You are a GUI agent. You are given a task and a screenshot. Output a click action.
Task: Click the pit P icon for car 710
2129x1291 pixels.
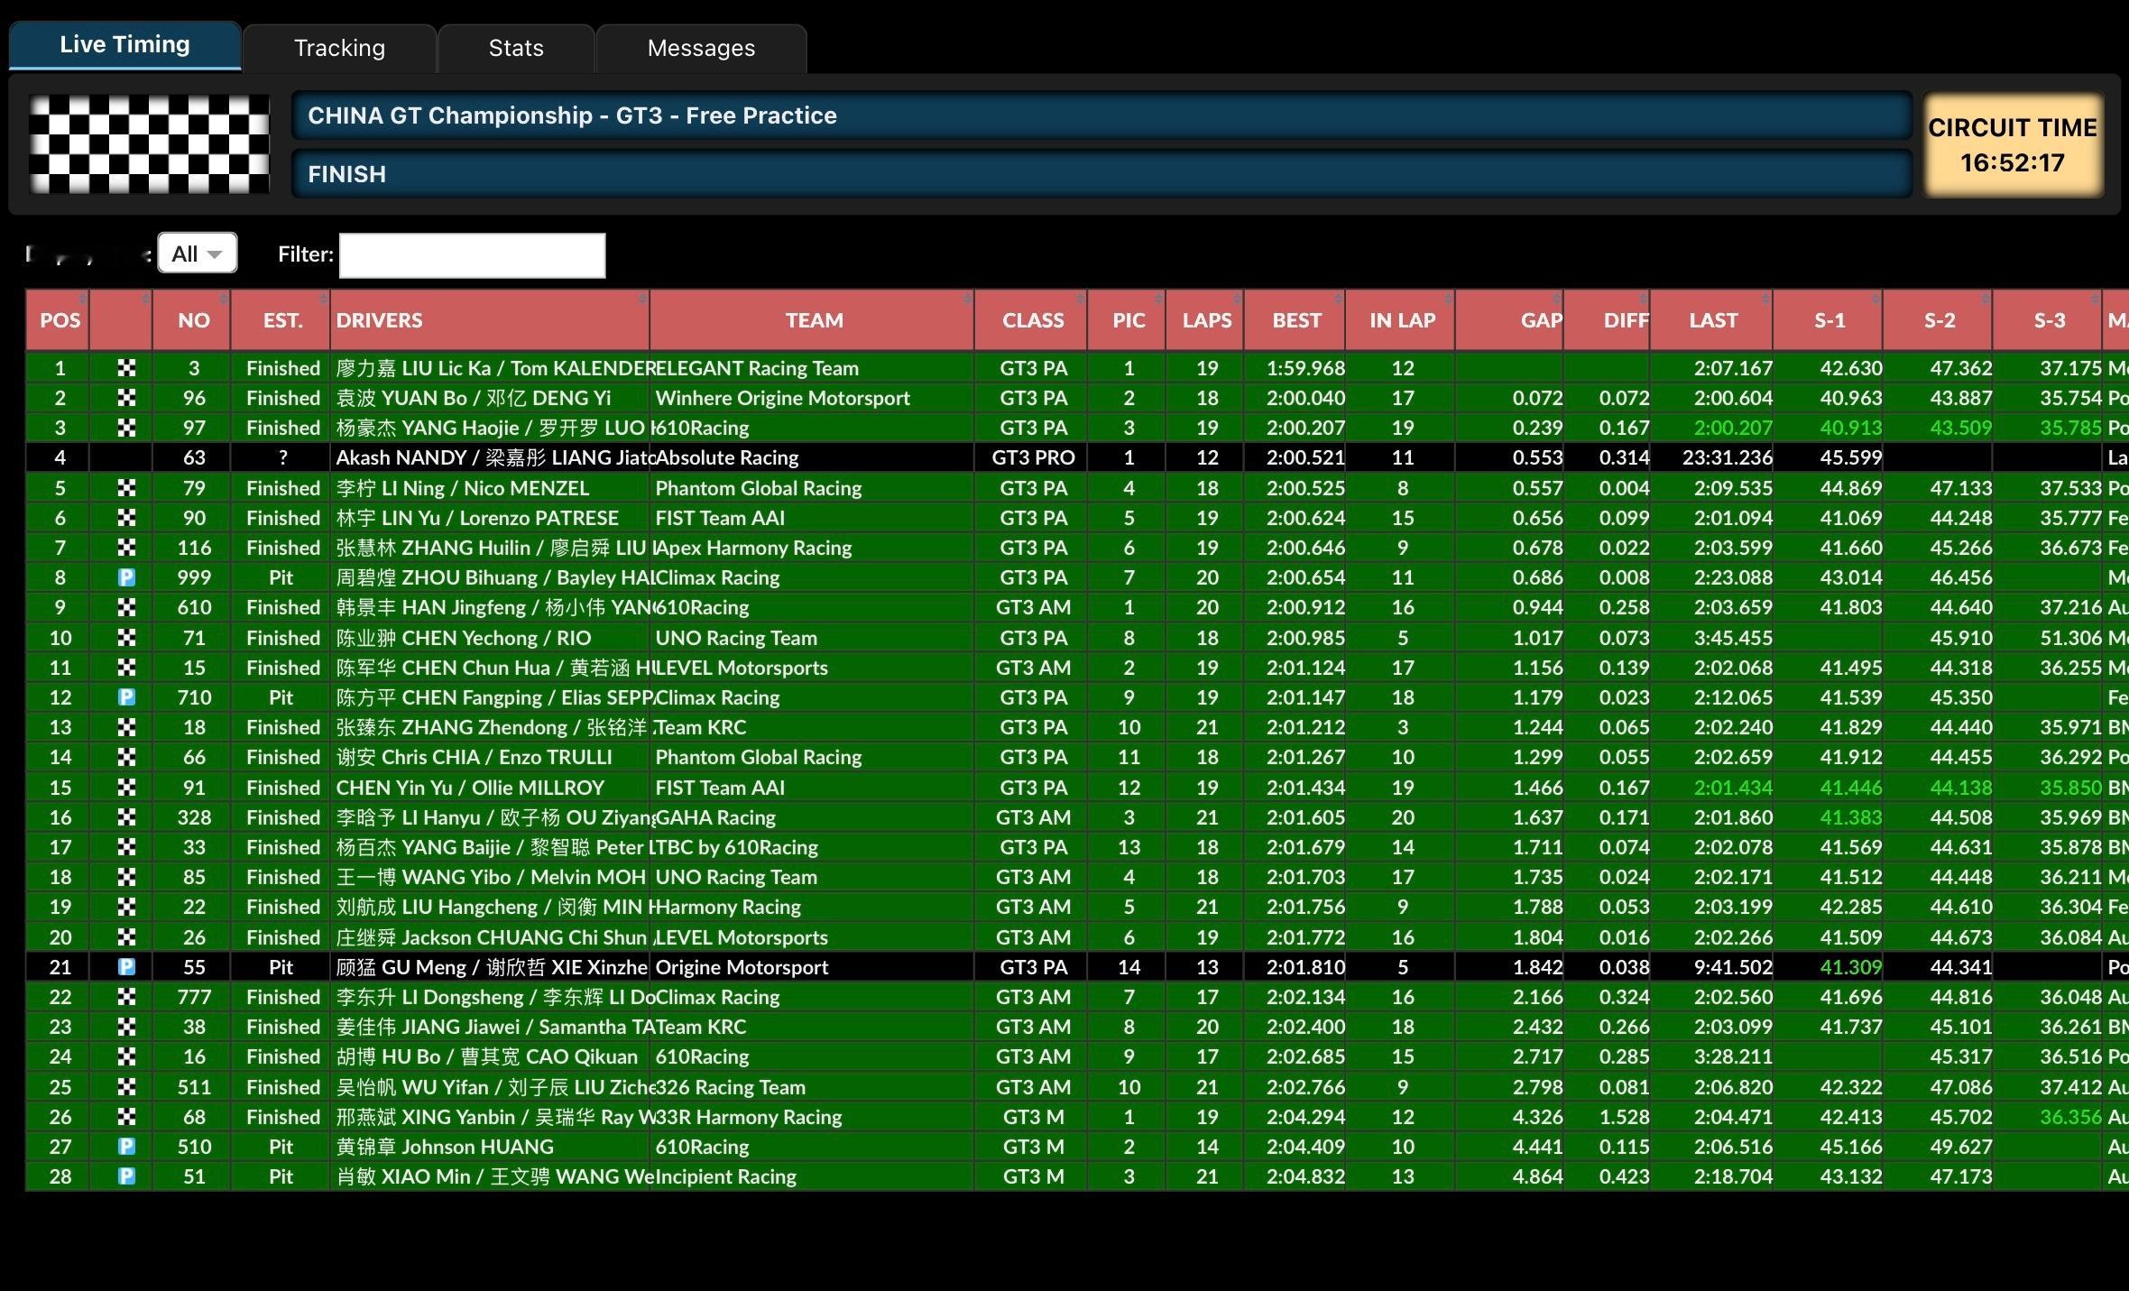pos(126,697)
